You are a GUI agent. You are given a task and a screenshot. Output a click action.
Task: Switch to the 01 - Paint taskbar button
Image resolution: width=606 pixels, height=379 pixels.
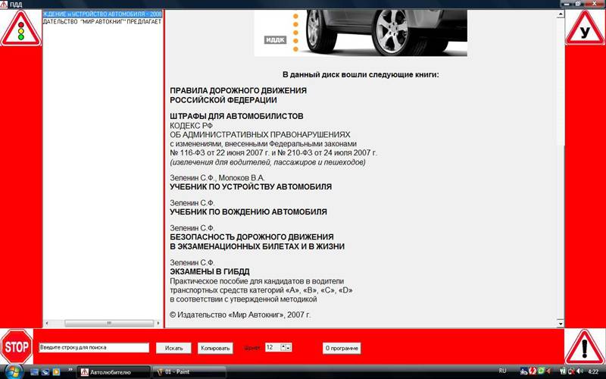coord(188,372)
